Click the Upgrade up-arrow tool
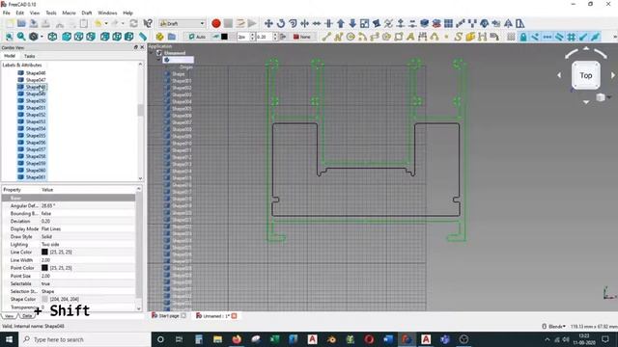The width and height of the screenshot is (618, 347). click(341, 23)
